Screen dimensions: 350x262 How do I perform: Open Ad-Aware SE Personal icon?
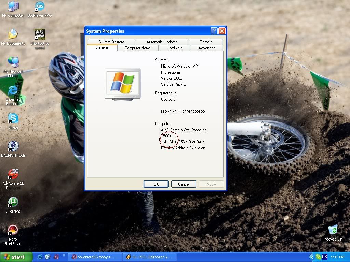coord(13,174)
